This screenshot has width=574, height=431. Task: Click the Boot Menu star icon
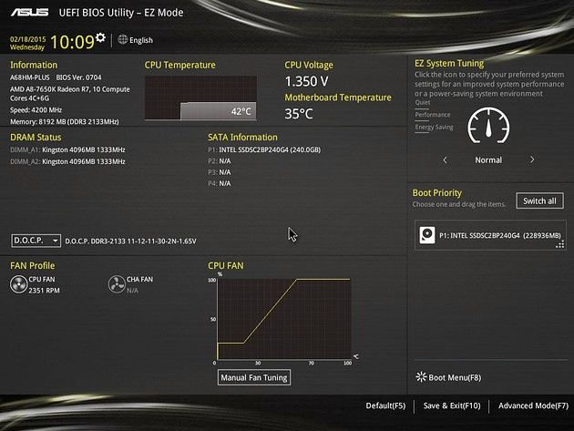tap(421, 377)
